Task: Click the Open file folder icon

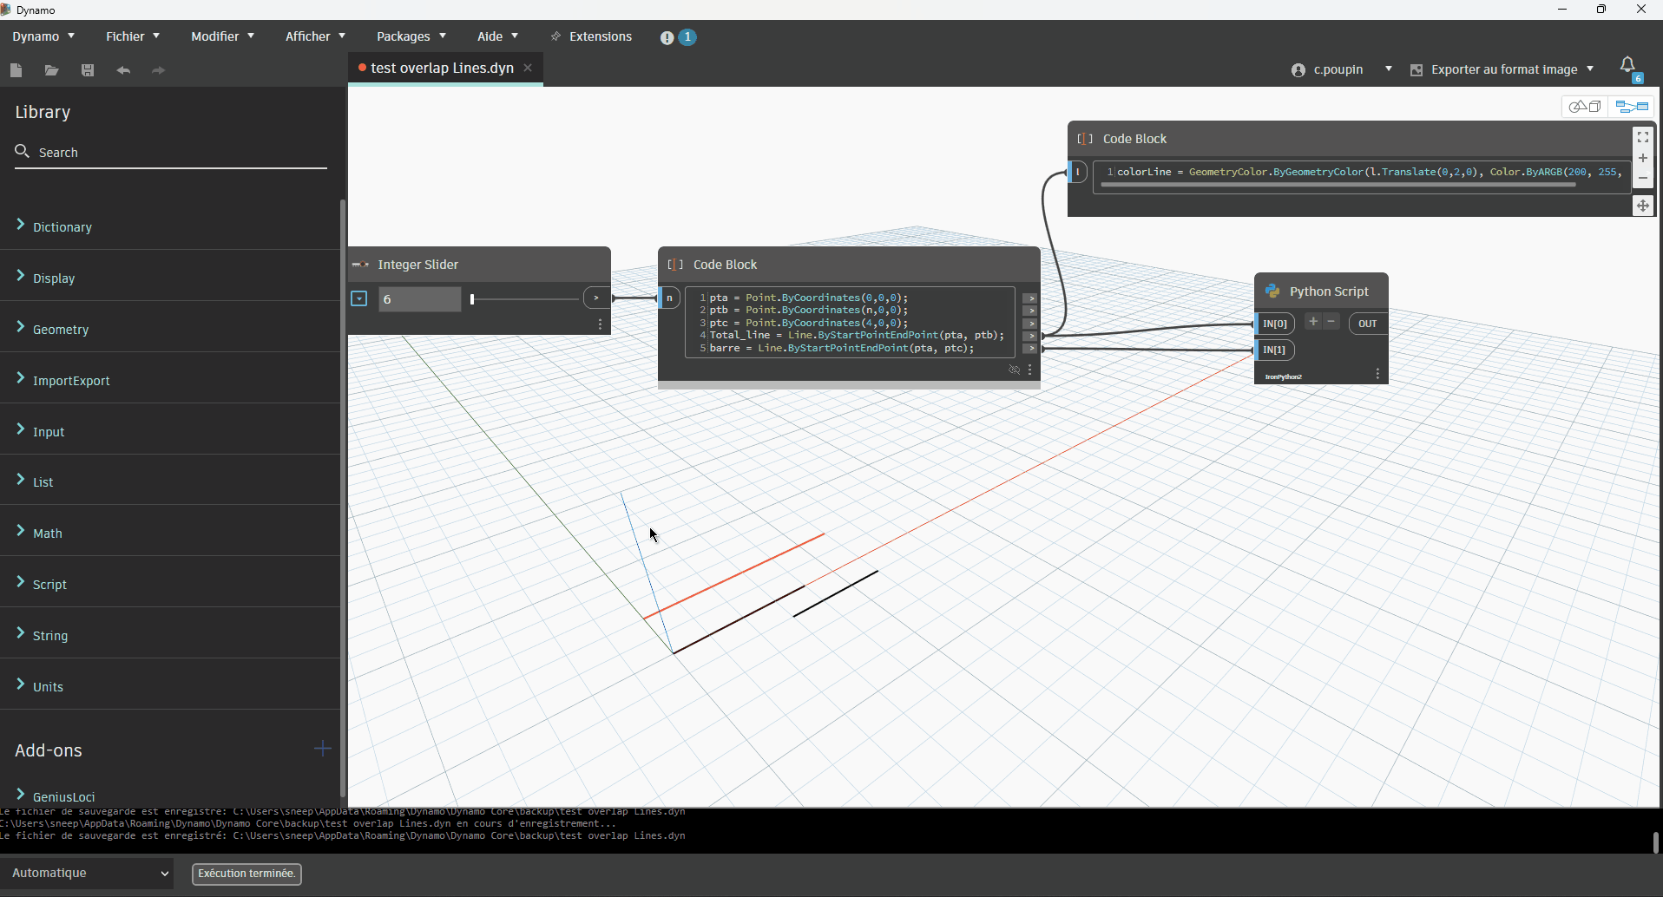Action: (52, 70)
